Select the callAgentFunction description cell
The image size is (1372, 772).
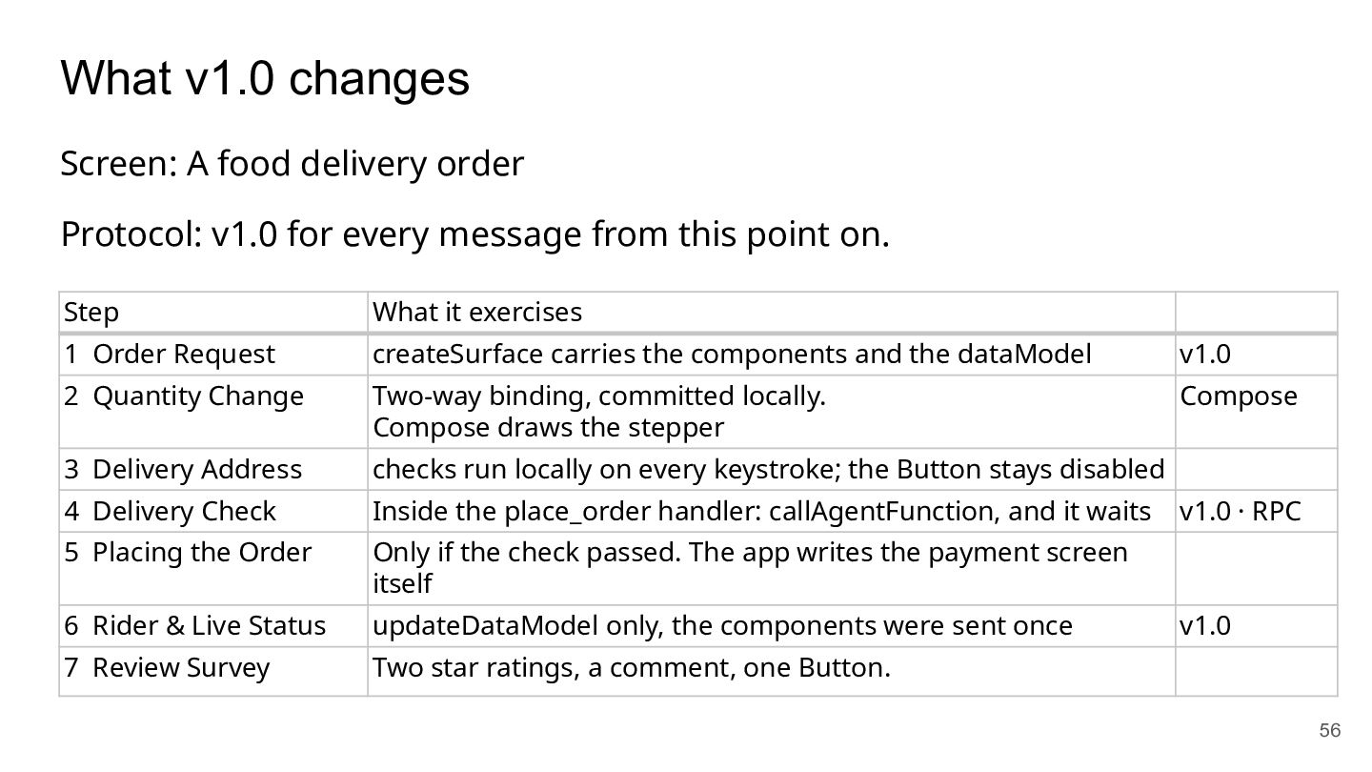tap(772, 511)
